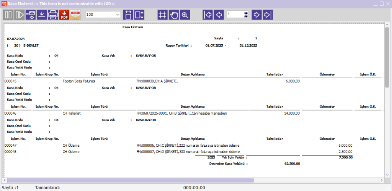Click the '( 20 ) E-DEVLET' company text

(x=23, y=45)
